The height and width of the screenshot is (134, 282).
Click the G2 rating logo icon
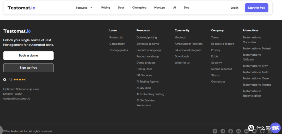pos(5,79)
